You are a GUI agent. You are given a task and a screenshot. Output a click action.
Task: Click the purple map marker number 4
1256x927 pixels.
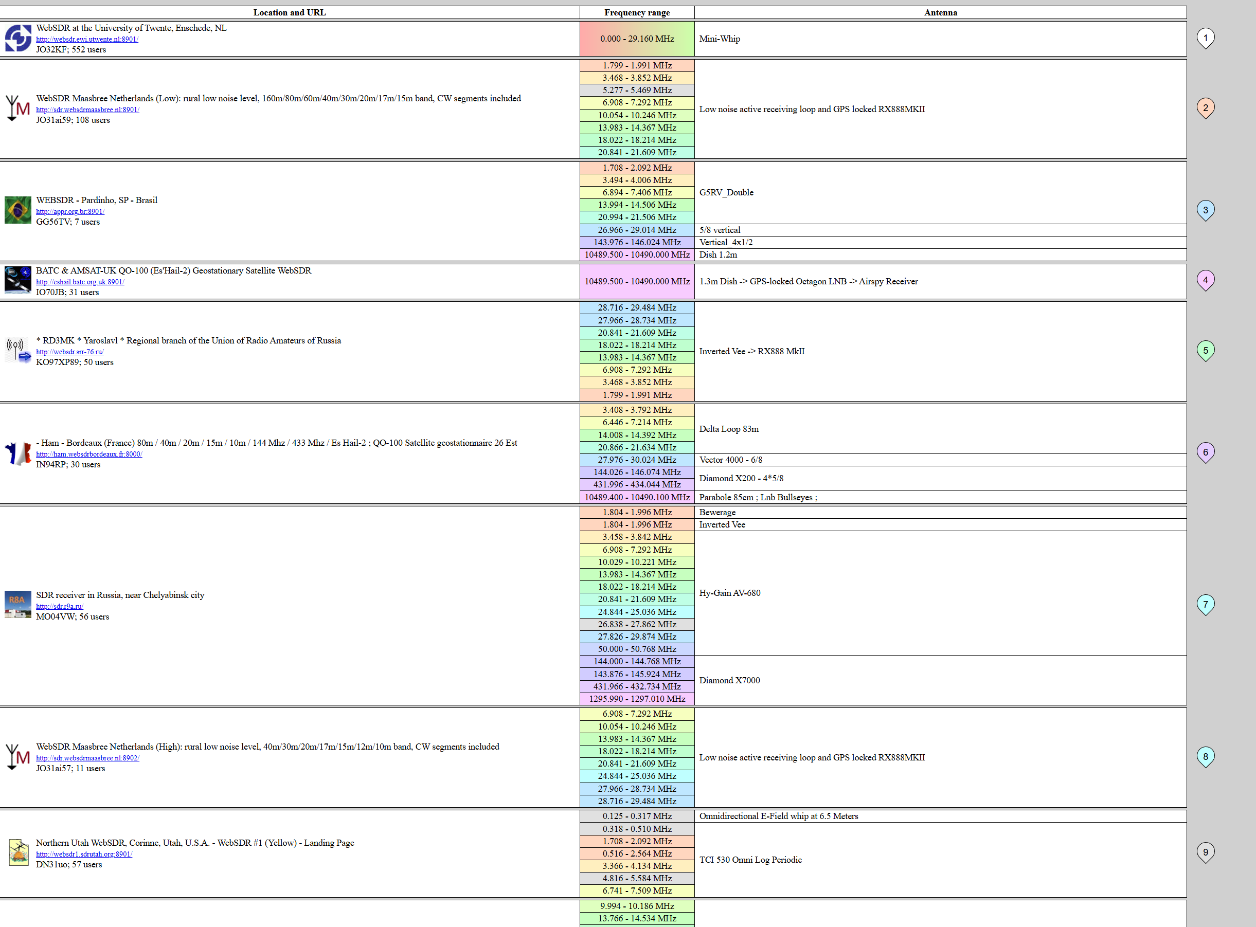click(x=1205, y=280)
